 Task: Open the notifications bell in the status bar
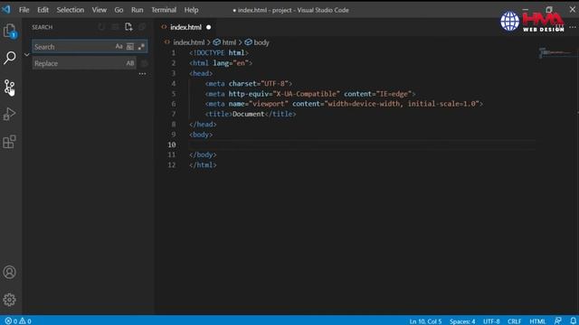pyautogui.click(x=573, y=321)
